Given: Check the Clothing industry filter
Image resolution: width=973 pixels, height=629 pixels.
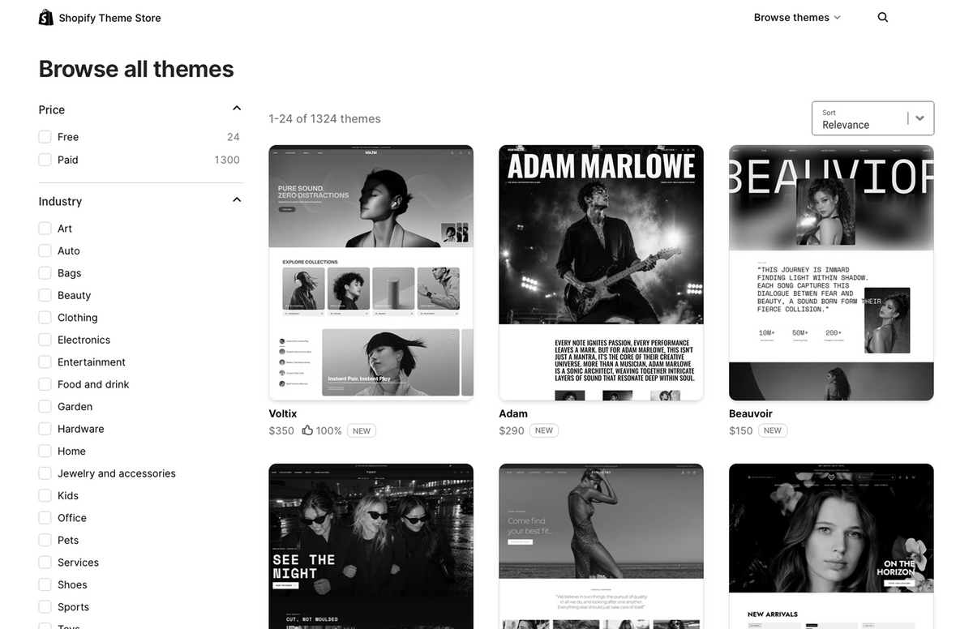Looking at the screenshot, I should click(x=45, y=318).
